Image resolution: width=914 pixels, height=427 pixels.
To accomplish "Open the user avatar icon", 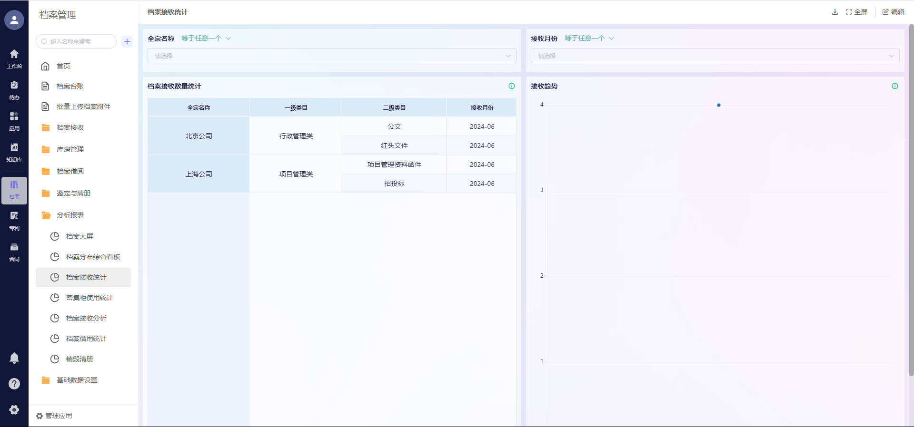I will (x=14, y=20).
